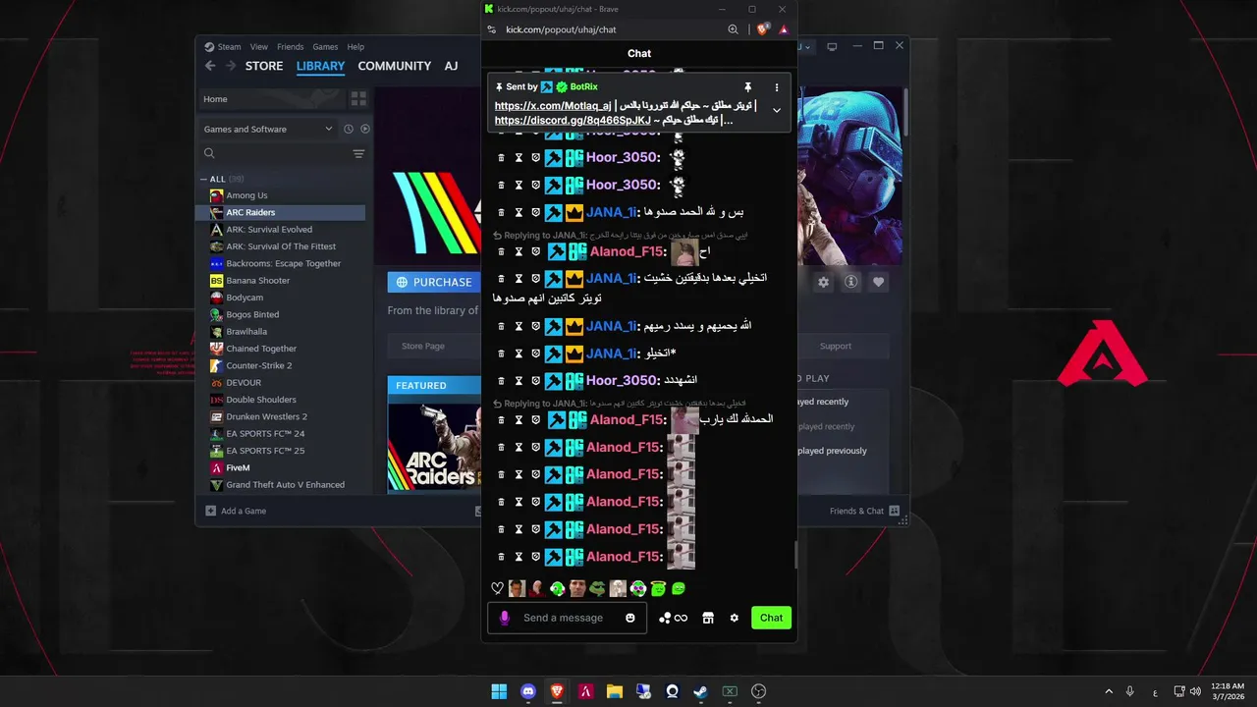The height and width of the screenshot is (707, 1257).
Task: Click the purple microphone icon in message box
Action: pyautogui.click(x=505, y=618)
